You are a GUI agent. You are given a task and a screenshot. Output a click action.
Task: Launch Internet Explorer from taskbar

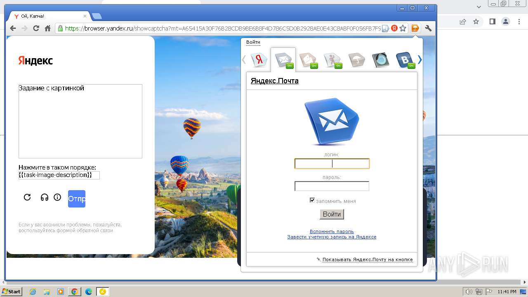point(33,292)
